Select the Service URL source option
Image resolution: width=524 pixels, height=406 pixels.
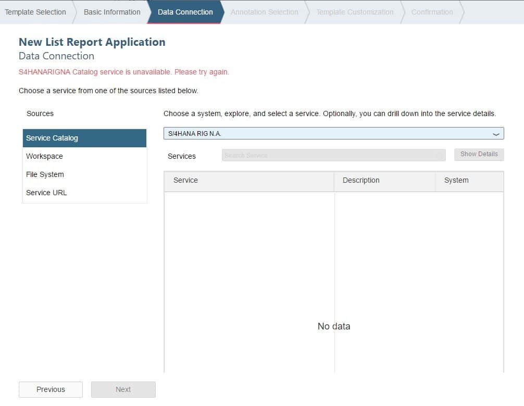pos(84,193)
